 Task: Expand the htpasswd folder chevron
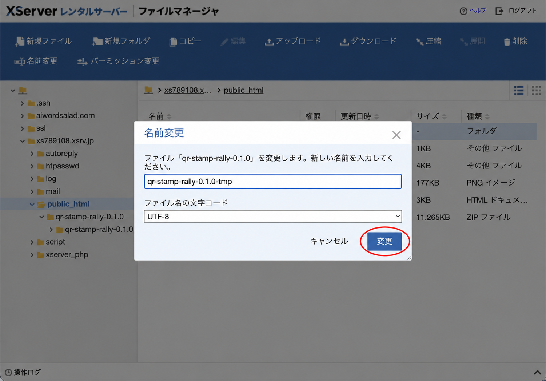(x=32, y=166)
